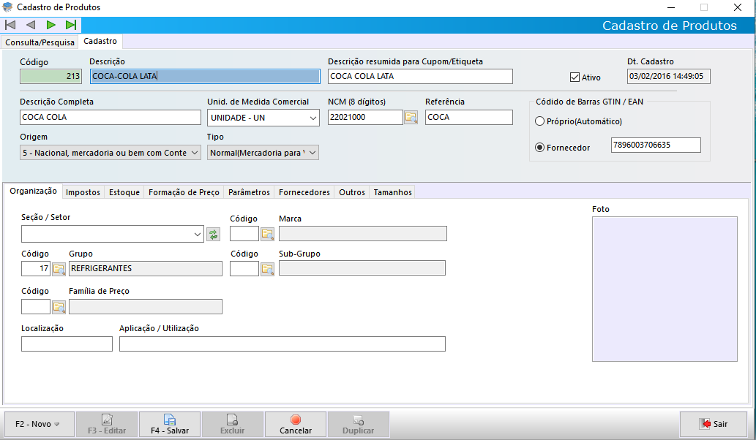
Task: Open the Outros tab
Action: coord(352,192)
